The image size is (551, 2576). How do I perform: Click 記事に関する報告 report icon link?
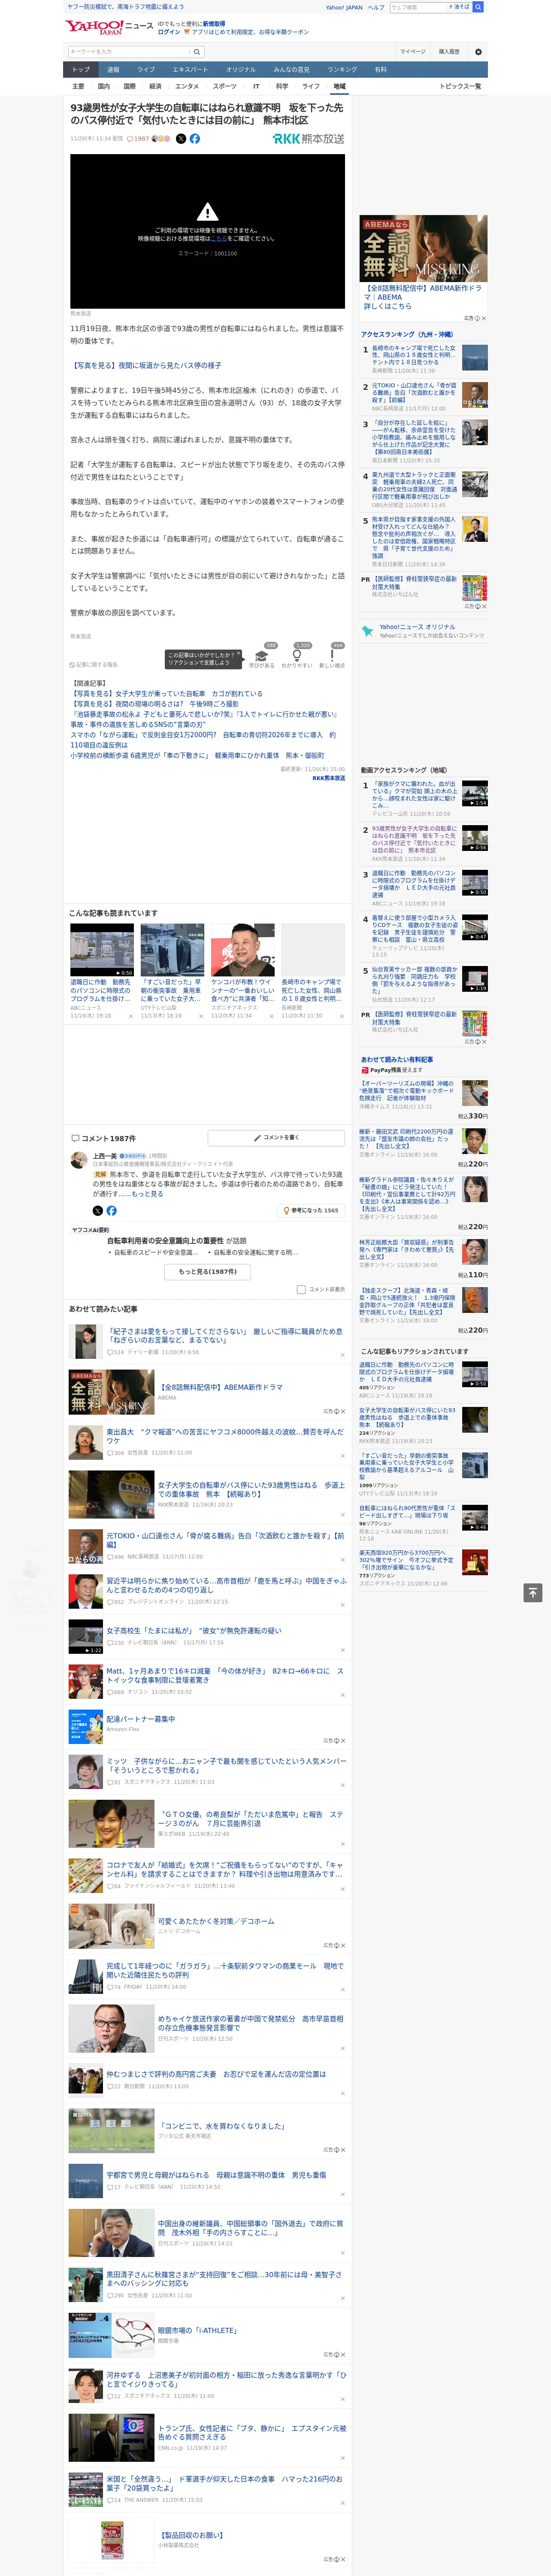tap(93, 664)
